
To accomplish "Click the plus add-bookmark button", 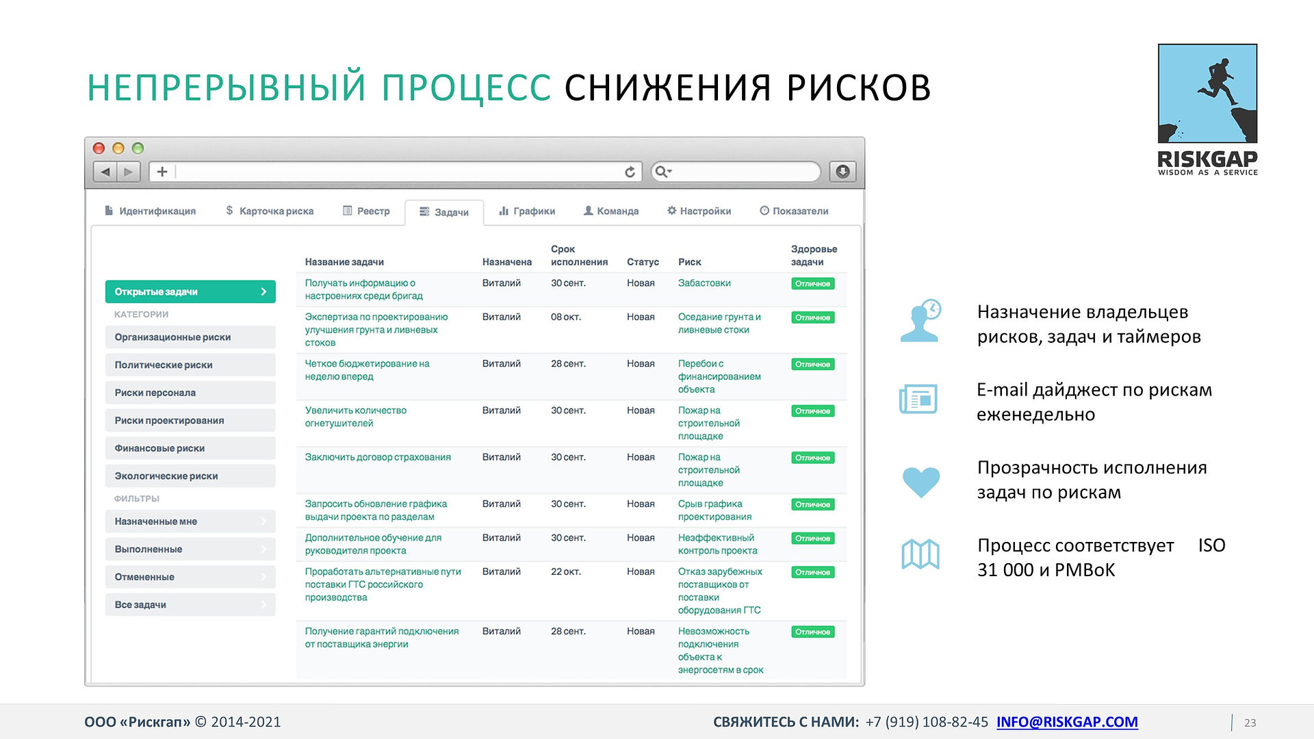I will (162, 172).
